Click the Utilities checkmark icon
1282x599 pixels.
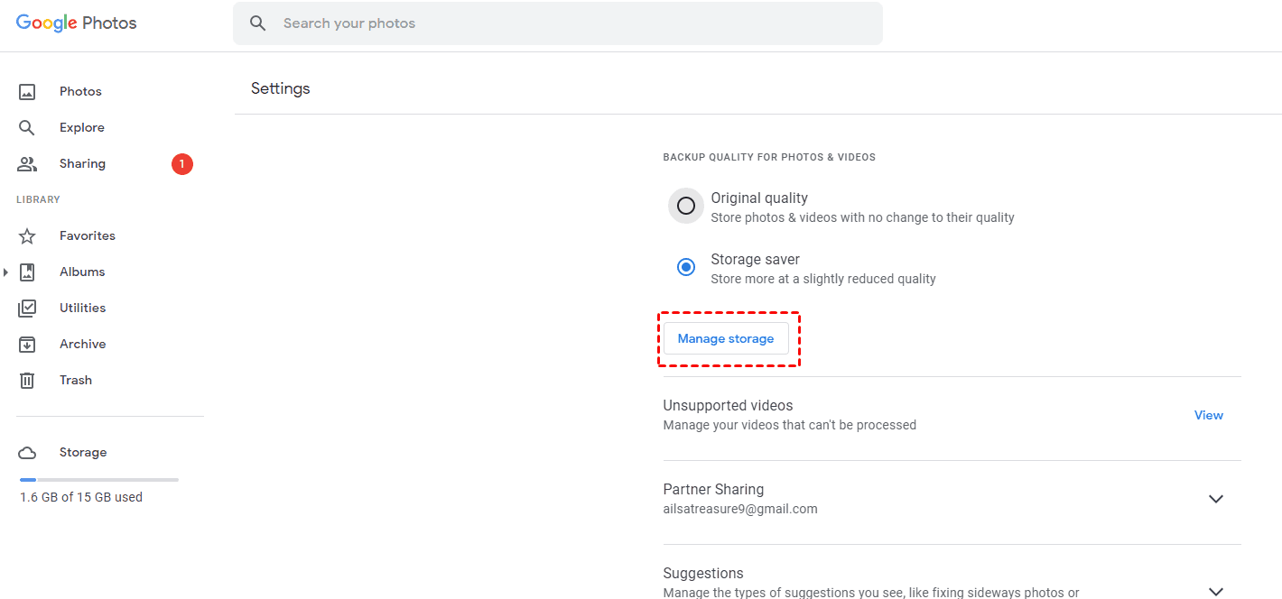coord(27,309)
